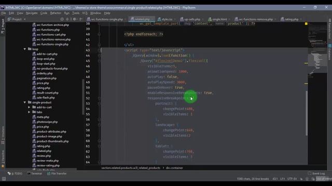Hide the Project tool window
332x186 pixels.
[x=81, y=19]
